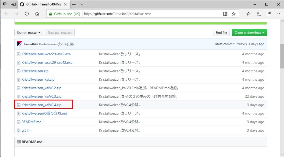Image resolution: width=284 pixels, height=157 pixels.
Task: Open the Favorites hub icon
Action: (x=248, y=14)
